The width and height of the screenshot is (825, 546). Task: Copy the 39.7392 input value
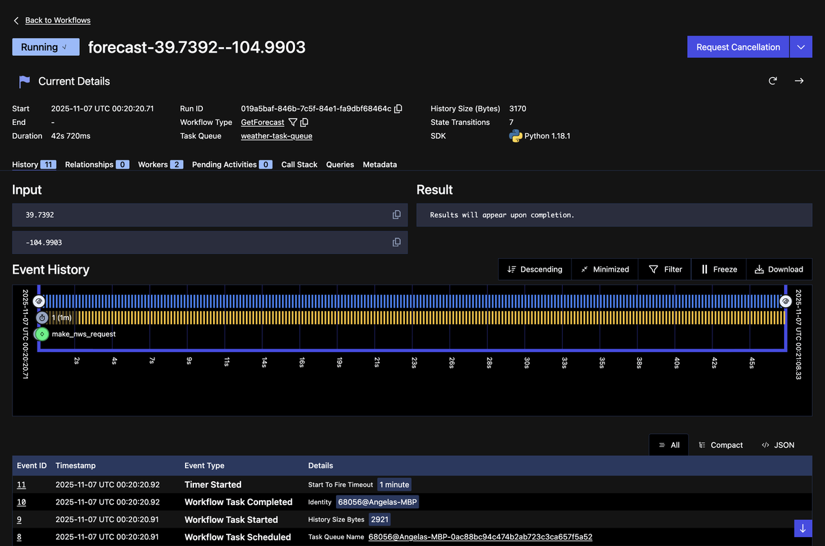pyautogui.click(x=396, y=215)
